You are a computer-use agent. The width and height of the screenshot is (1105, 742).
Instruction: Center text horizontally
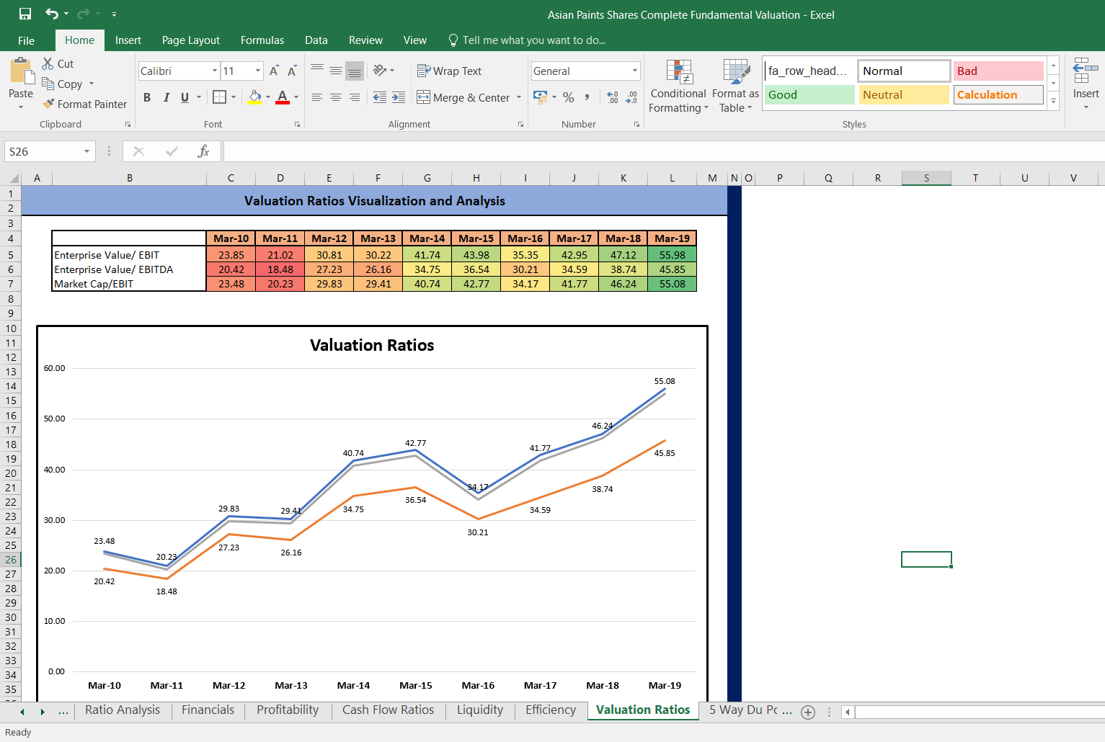(x=336, y=97)
